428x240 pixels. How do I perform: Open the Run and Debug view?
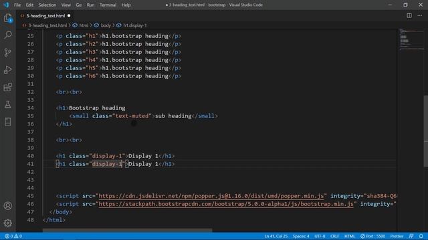click(8, 69)
